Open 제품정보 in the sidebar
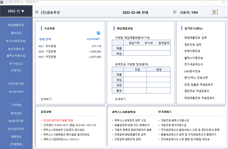 coord(16,137)
